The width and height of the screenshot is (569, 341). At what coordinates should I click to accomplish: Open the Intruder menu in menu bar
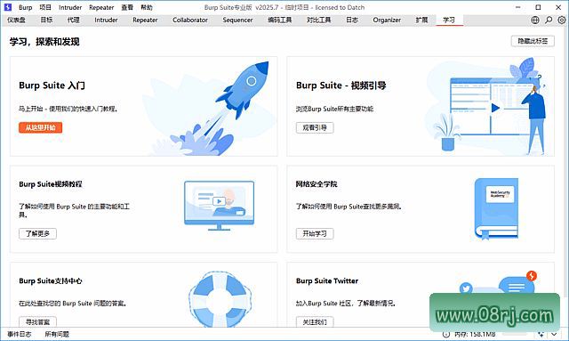(70, 7)
